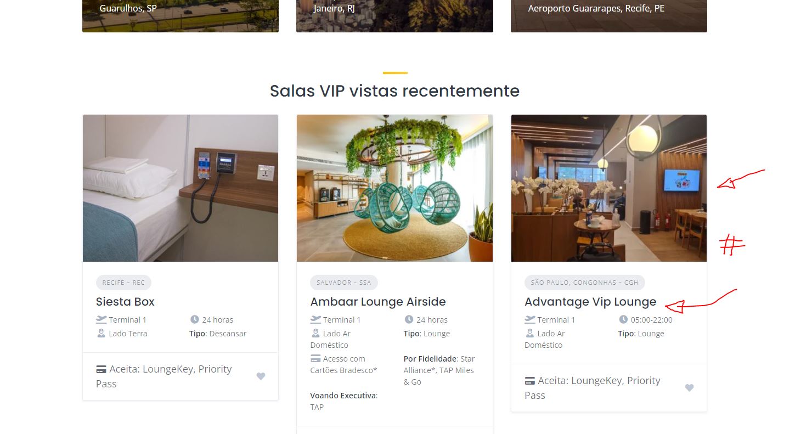Click the card icon beside Acesso com Cartões Bradesco
The width and height of the screenshot is (812, 434).
click(x=315, y=359)
